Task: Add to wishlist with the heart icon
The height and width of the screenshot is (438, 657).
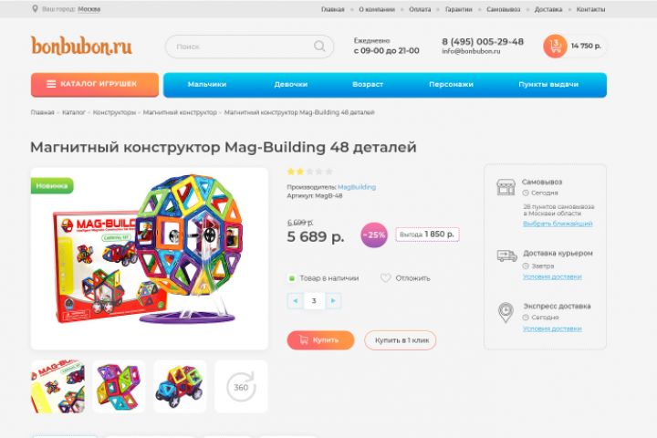Action: click(x=385, y=278)
